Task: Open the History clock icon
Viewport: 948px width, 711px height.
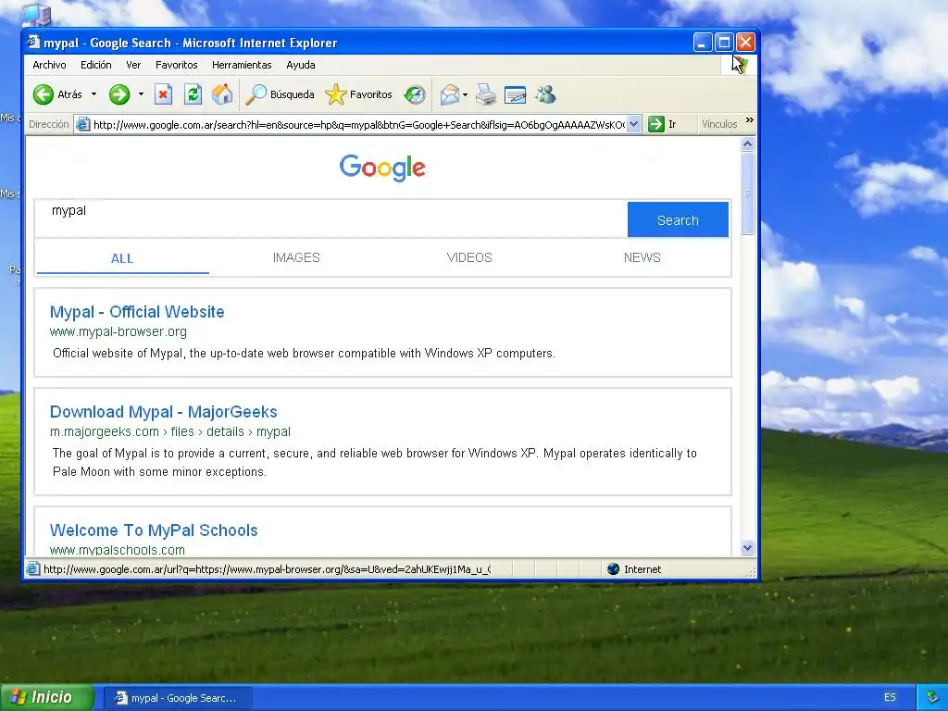Action: tap(415, 94)
